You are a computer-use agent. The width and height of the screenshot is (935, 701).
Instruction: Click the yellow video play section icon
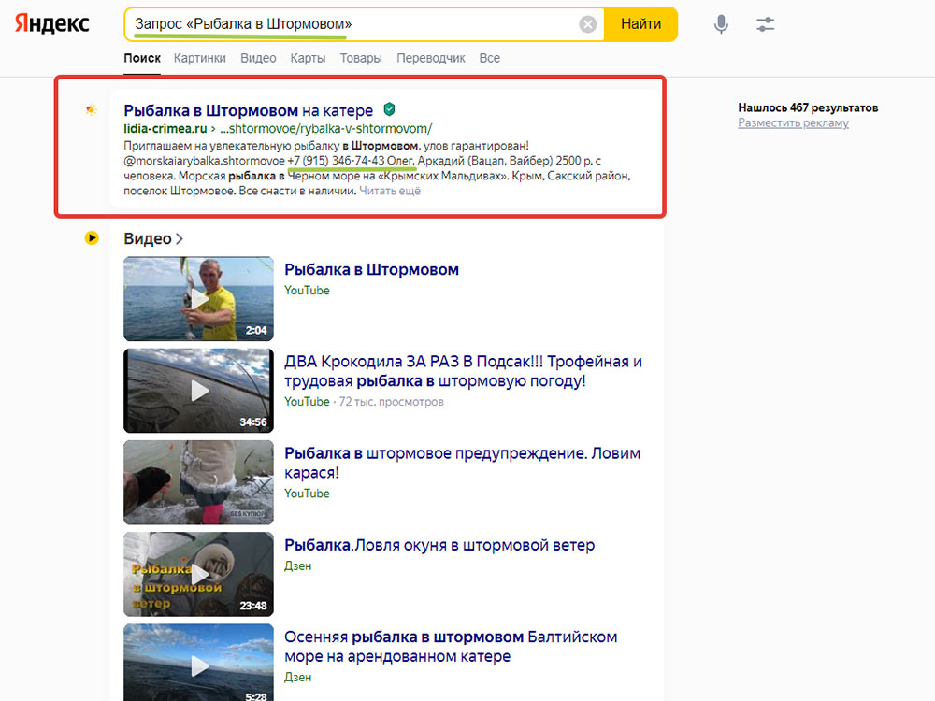(x=92, y=237)
